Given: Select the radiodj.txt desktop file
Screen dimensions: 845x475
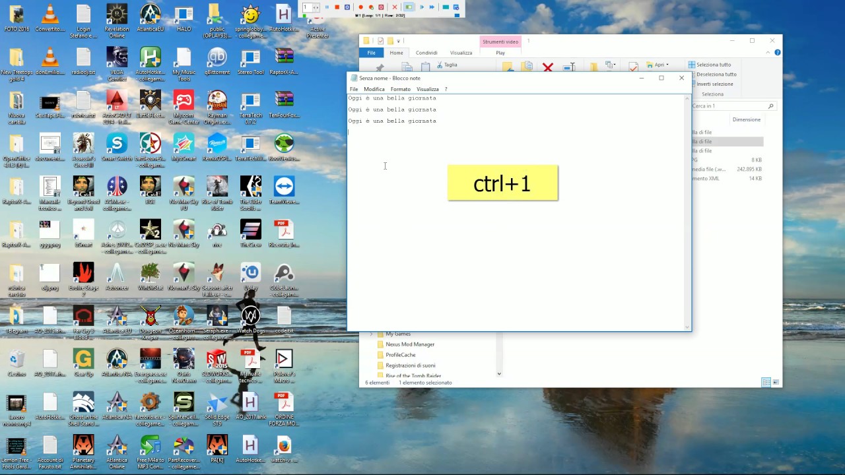Looking at the screenshot, I should click(x=83, y=61).
